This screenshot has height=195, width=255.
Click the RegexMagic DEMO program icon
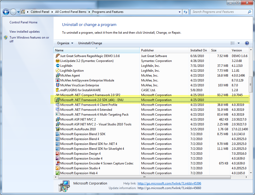tap(58, 56)
